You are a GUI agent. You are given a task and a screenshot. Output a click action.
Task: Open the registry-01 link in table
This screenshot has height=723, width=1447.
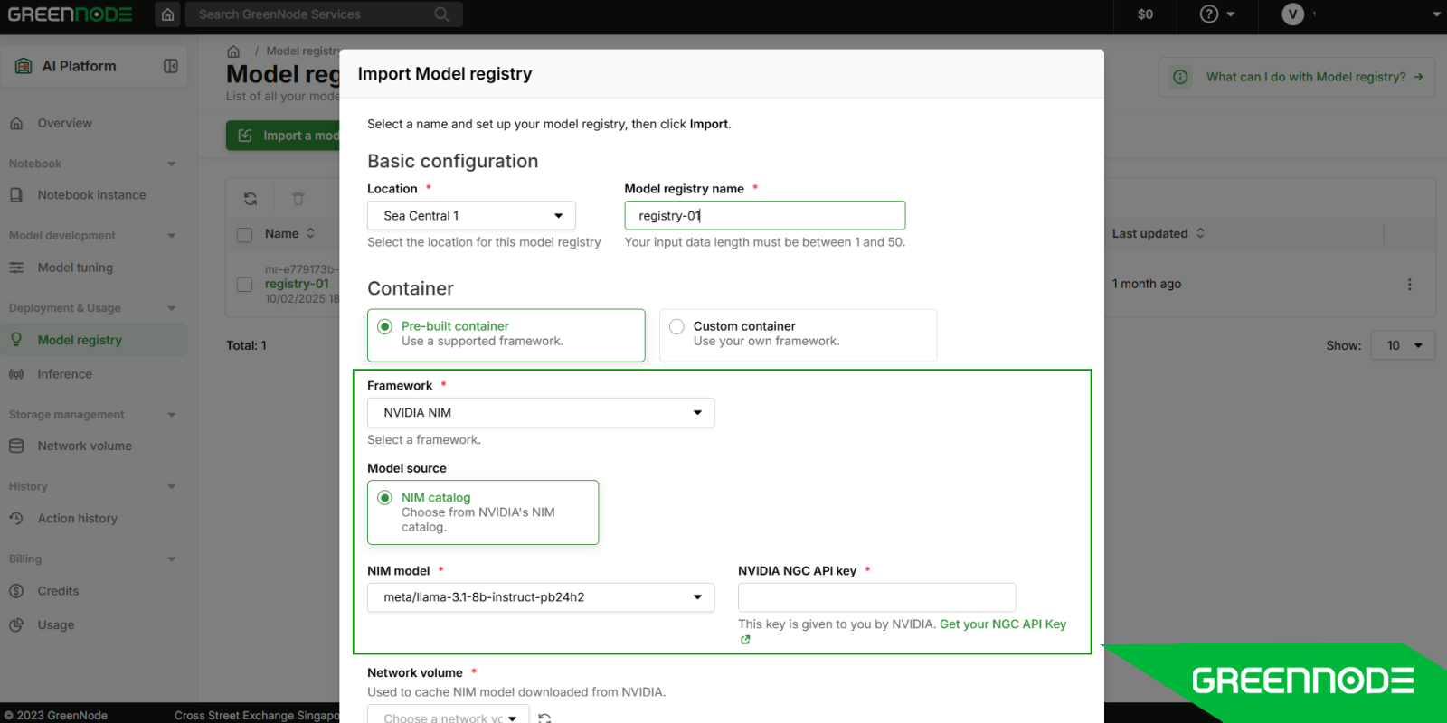pyautogui.click(x=297, y=284)
